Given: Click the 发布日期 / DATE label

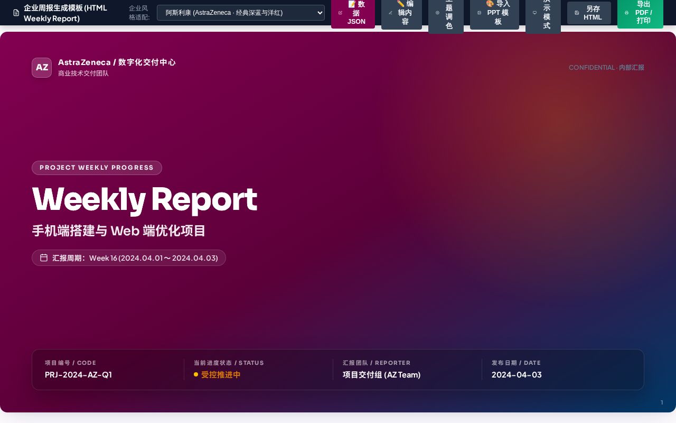Looking at the screenshot, I should (516, 363).
